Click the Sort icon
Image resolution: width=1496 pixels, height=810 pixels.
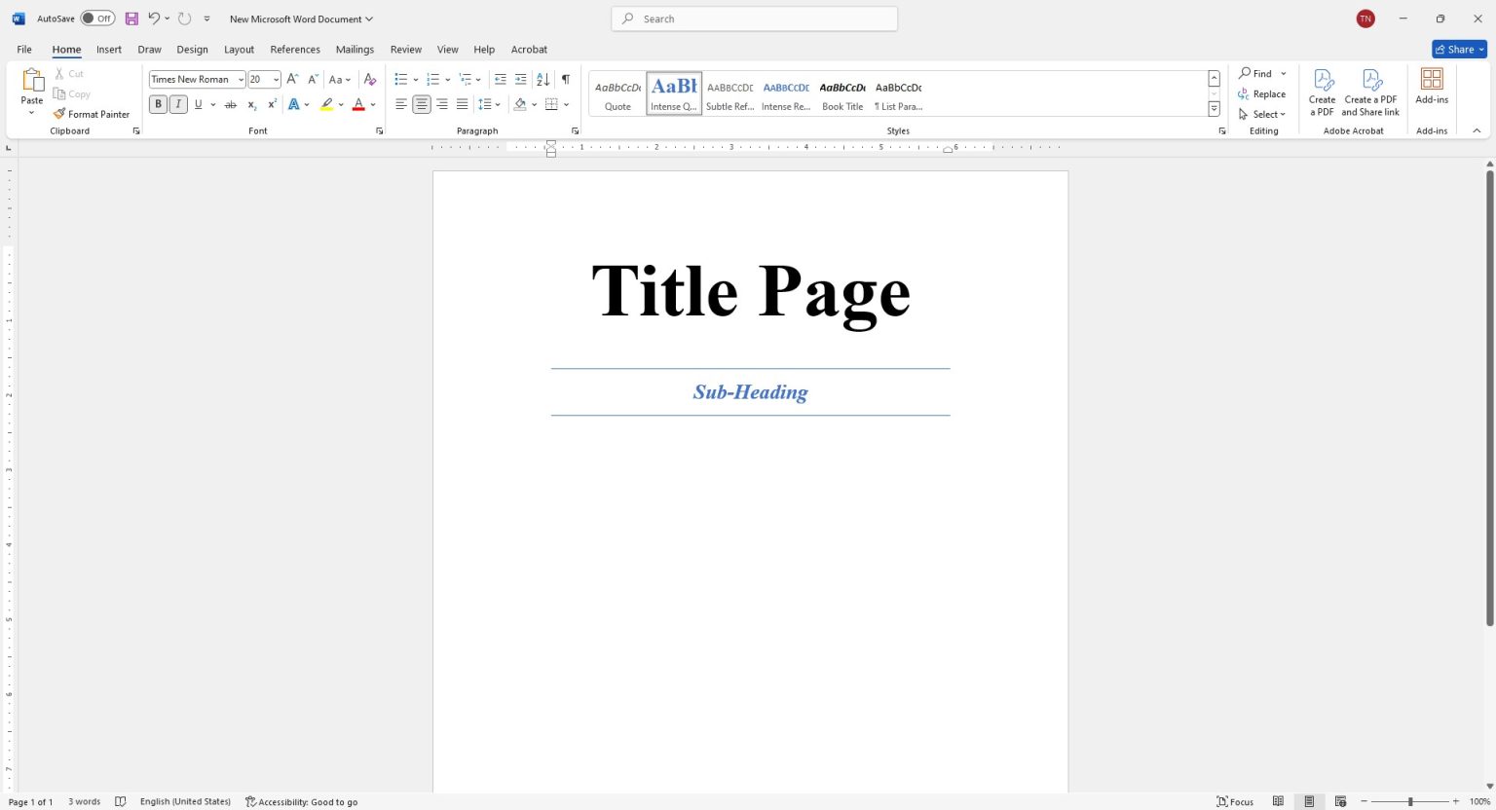click(x=542, y=80)
